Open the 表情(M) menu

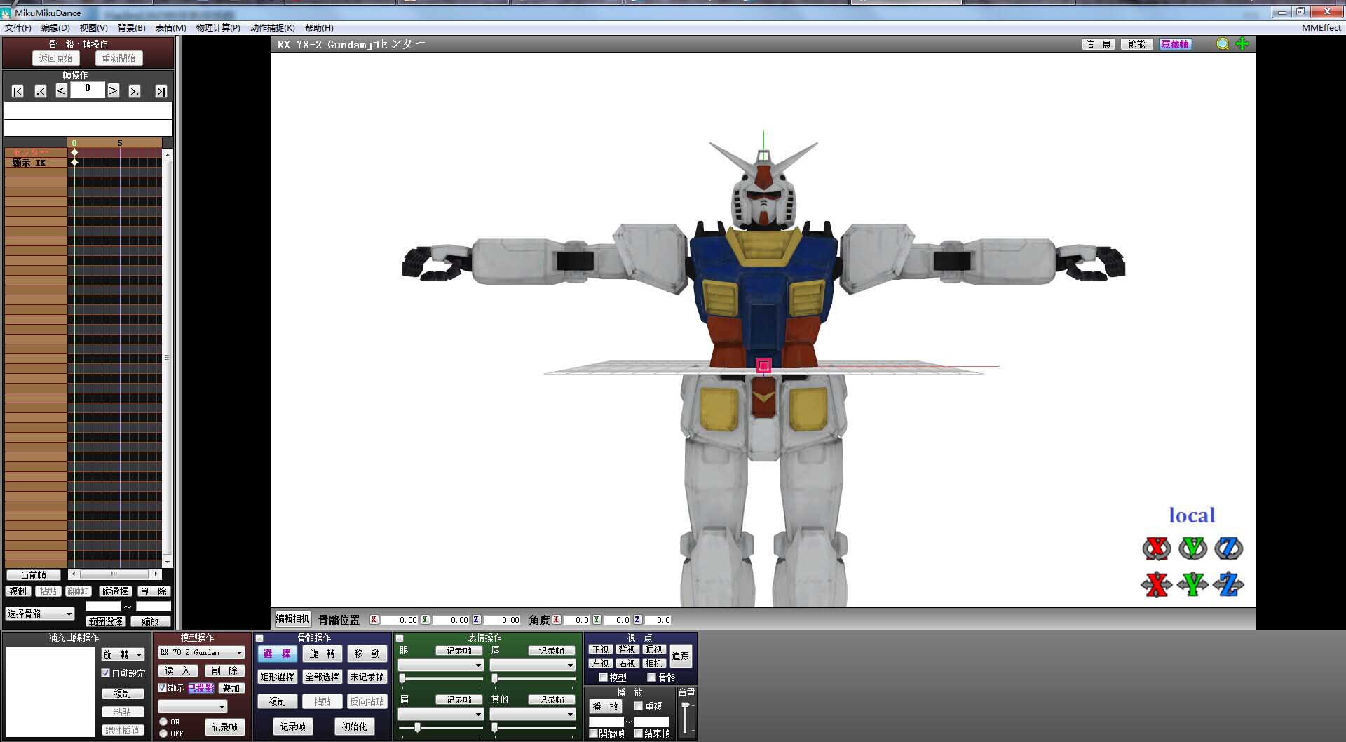click(x=170, y=28)
